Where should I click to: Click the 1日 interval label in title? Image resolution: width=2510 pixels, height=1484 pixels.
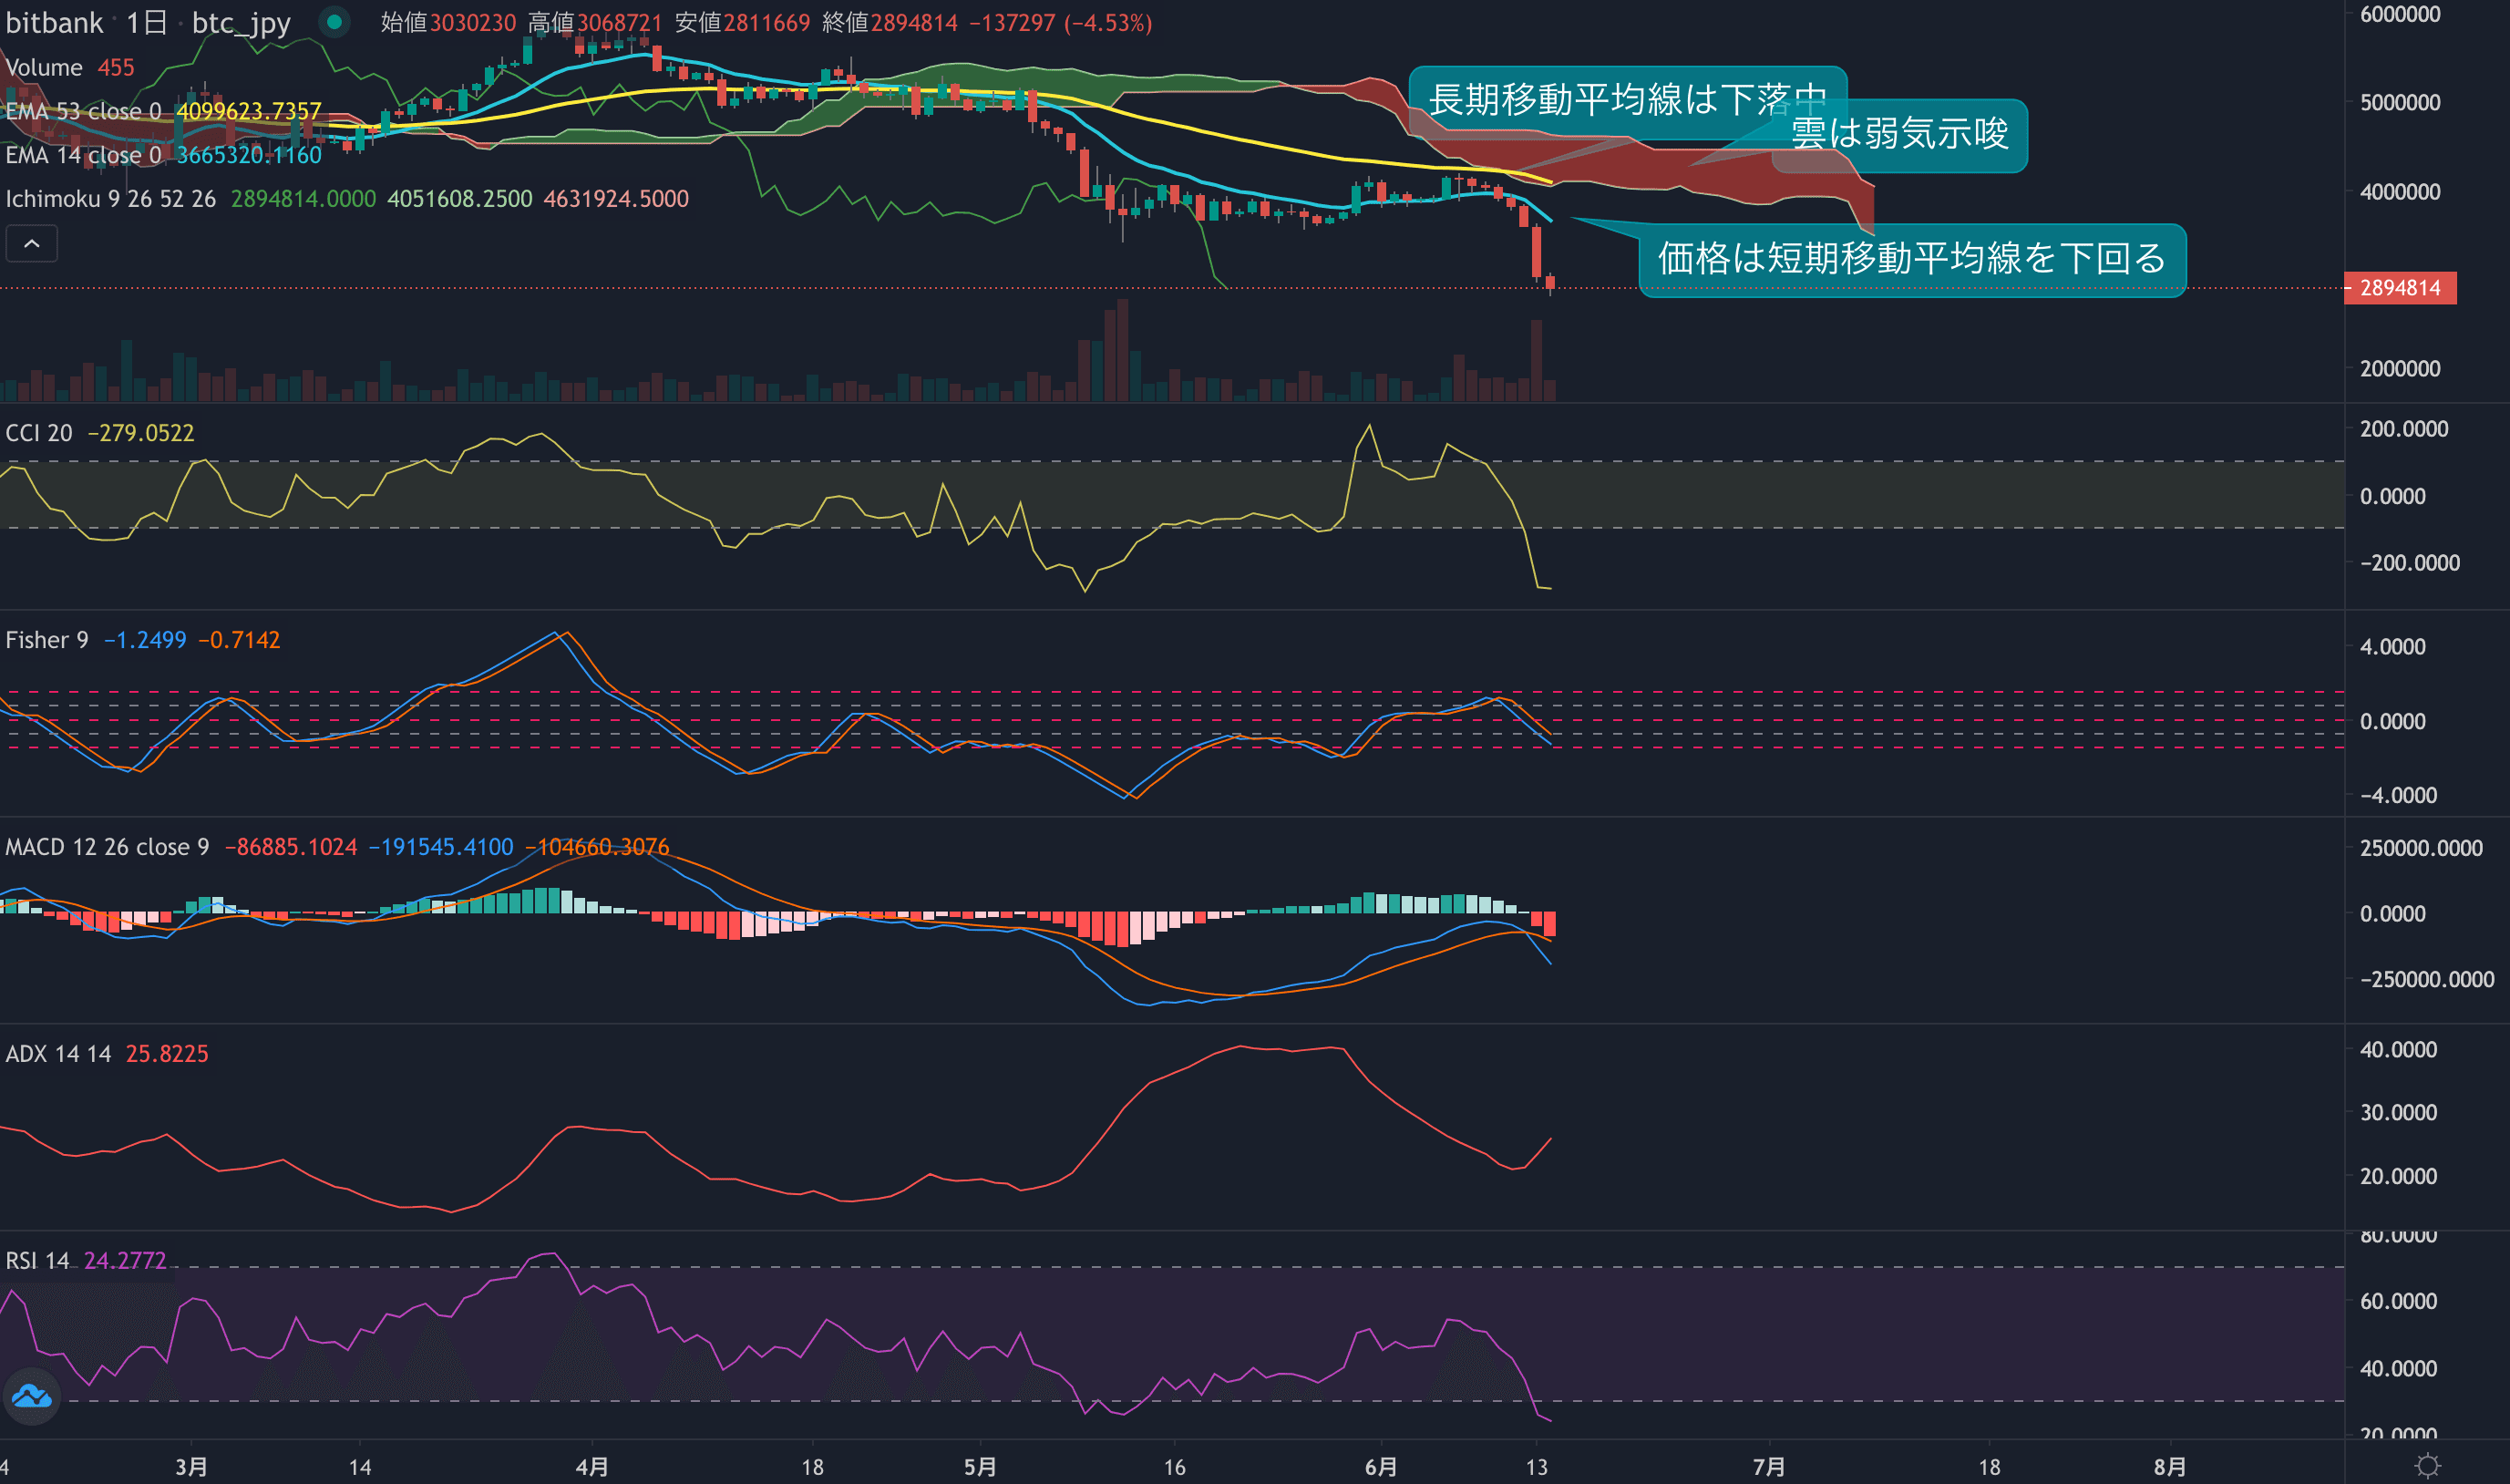click(x=146, y=22)
